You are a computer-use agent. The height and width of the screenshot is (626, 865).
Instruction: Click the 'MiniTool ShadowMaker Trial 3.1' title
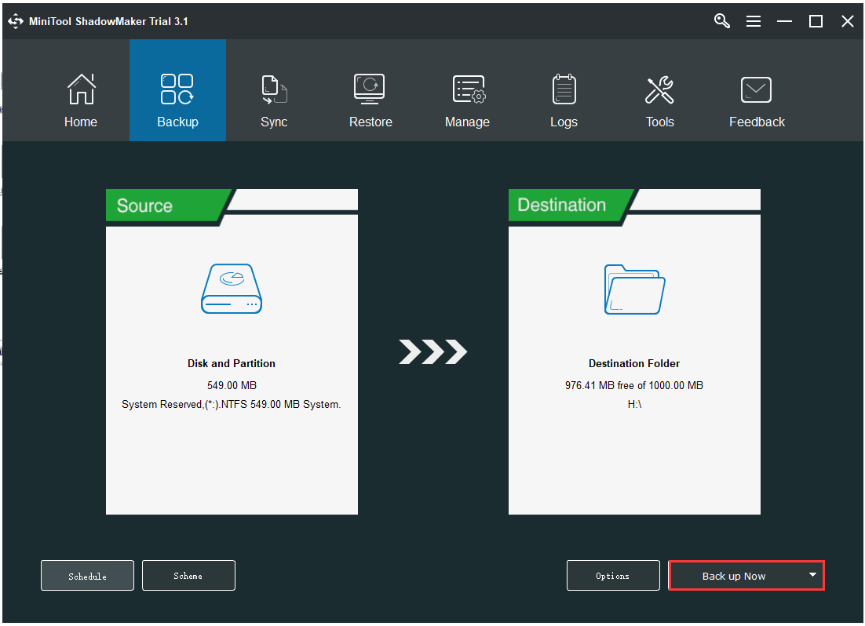108,21
